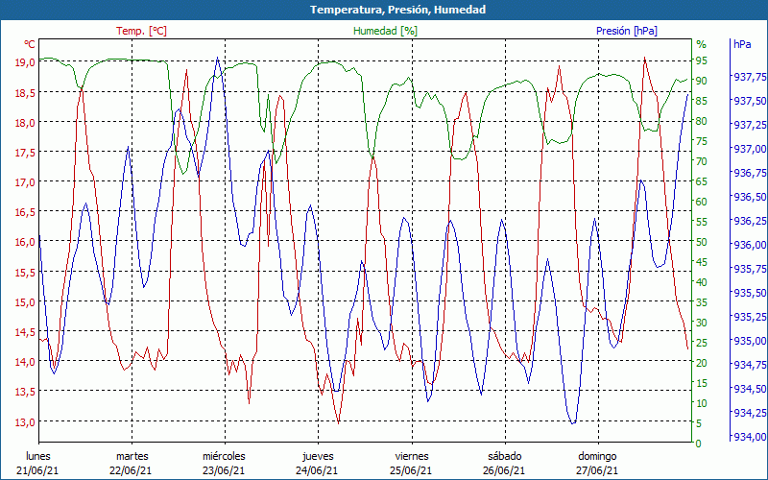Screen dimensions: 768x480
Task: Click the 934,00 pressure axis value
Action: point(750,437)
